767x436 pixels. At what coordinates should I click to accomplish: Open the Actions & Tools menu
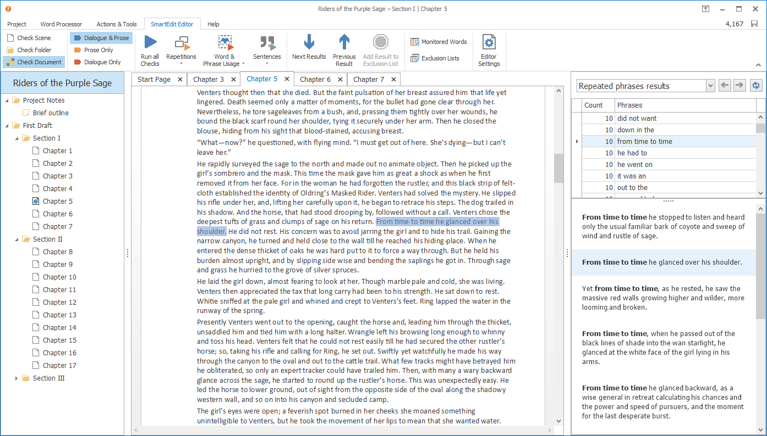pyautogui.click(x=116, y=24)
